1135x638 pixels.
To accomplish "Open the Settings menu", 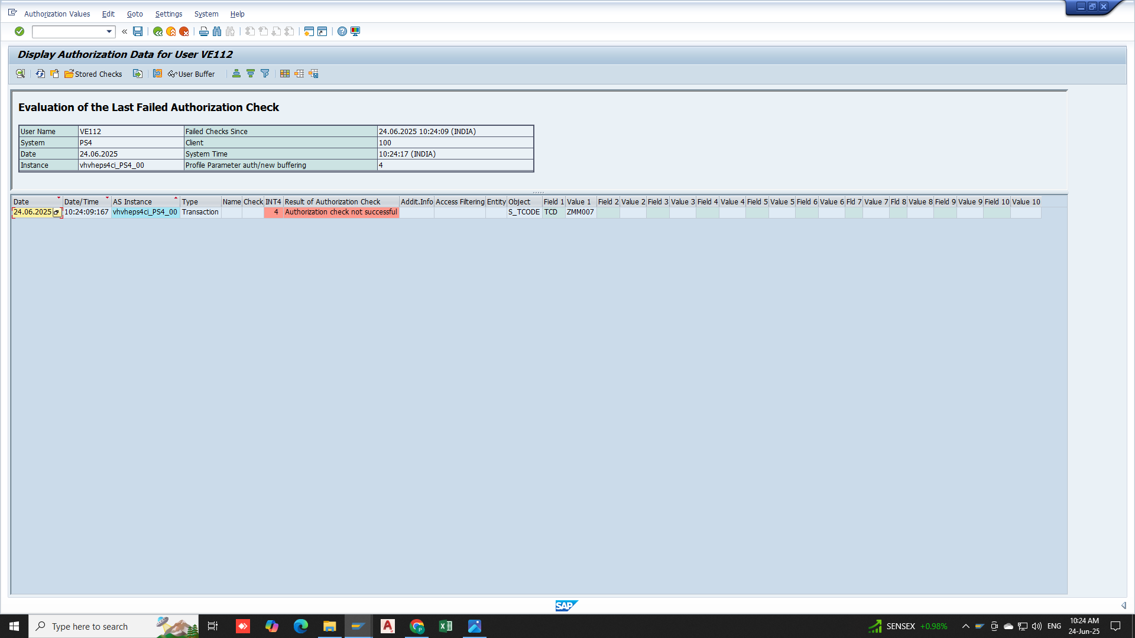I will tap(168, 14).
